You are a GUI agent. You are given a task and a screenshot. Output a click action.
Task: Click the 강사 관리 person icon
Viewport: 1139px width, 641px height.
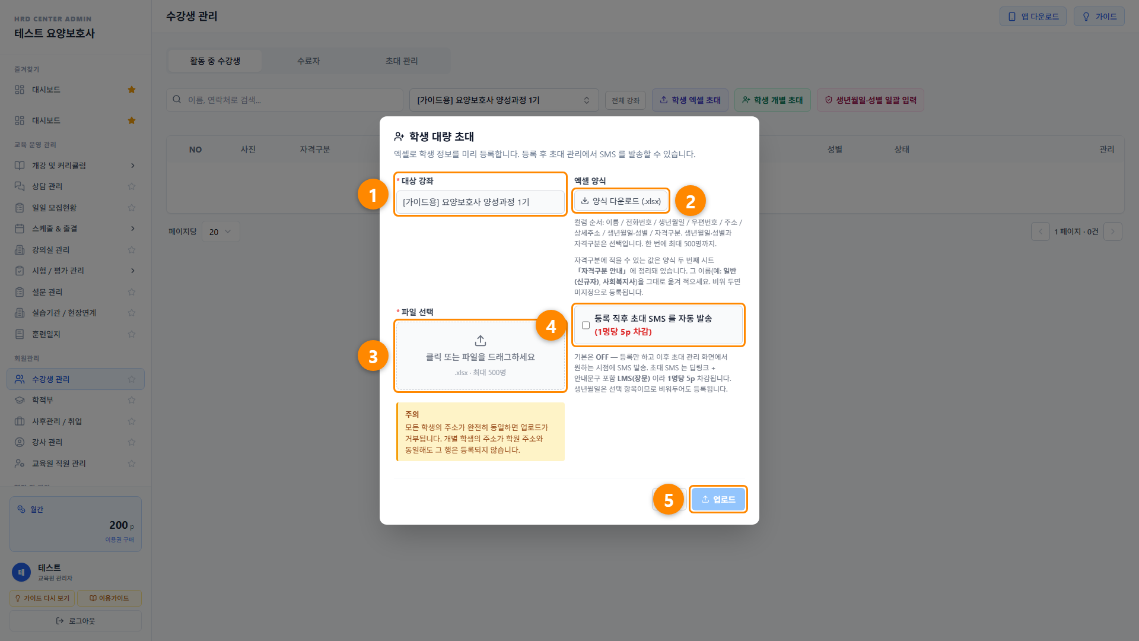point(20,442)
